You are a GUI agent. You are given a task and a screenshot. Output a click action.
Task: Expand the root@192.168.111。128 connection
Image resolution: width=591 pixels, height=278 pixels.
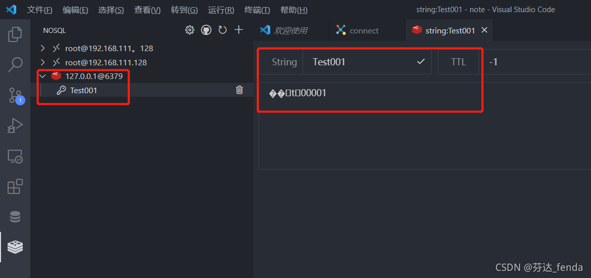click(x=43, y=48)
